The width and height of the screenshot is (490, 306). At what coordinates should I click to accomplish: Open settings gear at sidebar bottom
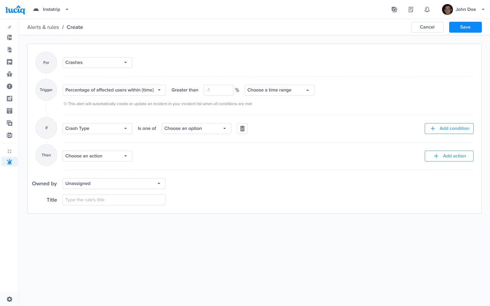point(10,299)
